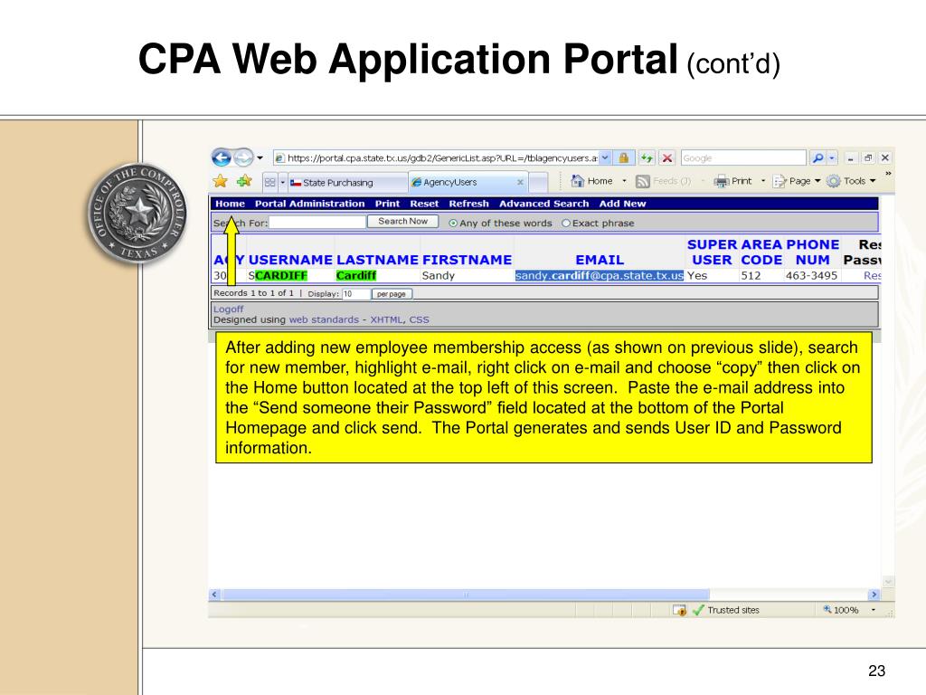The height and width of the screenshot is (695, 926).
Task: Click the Reset menu item
Action: point(424,204)
